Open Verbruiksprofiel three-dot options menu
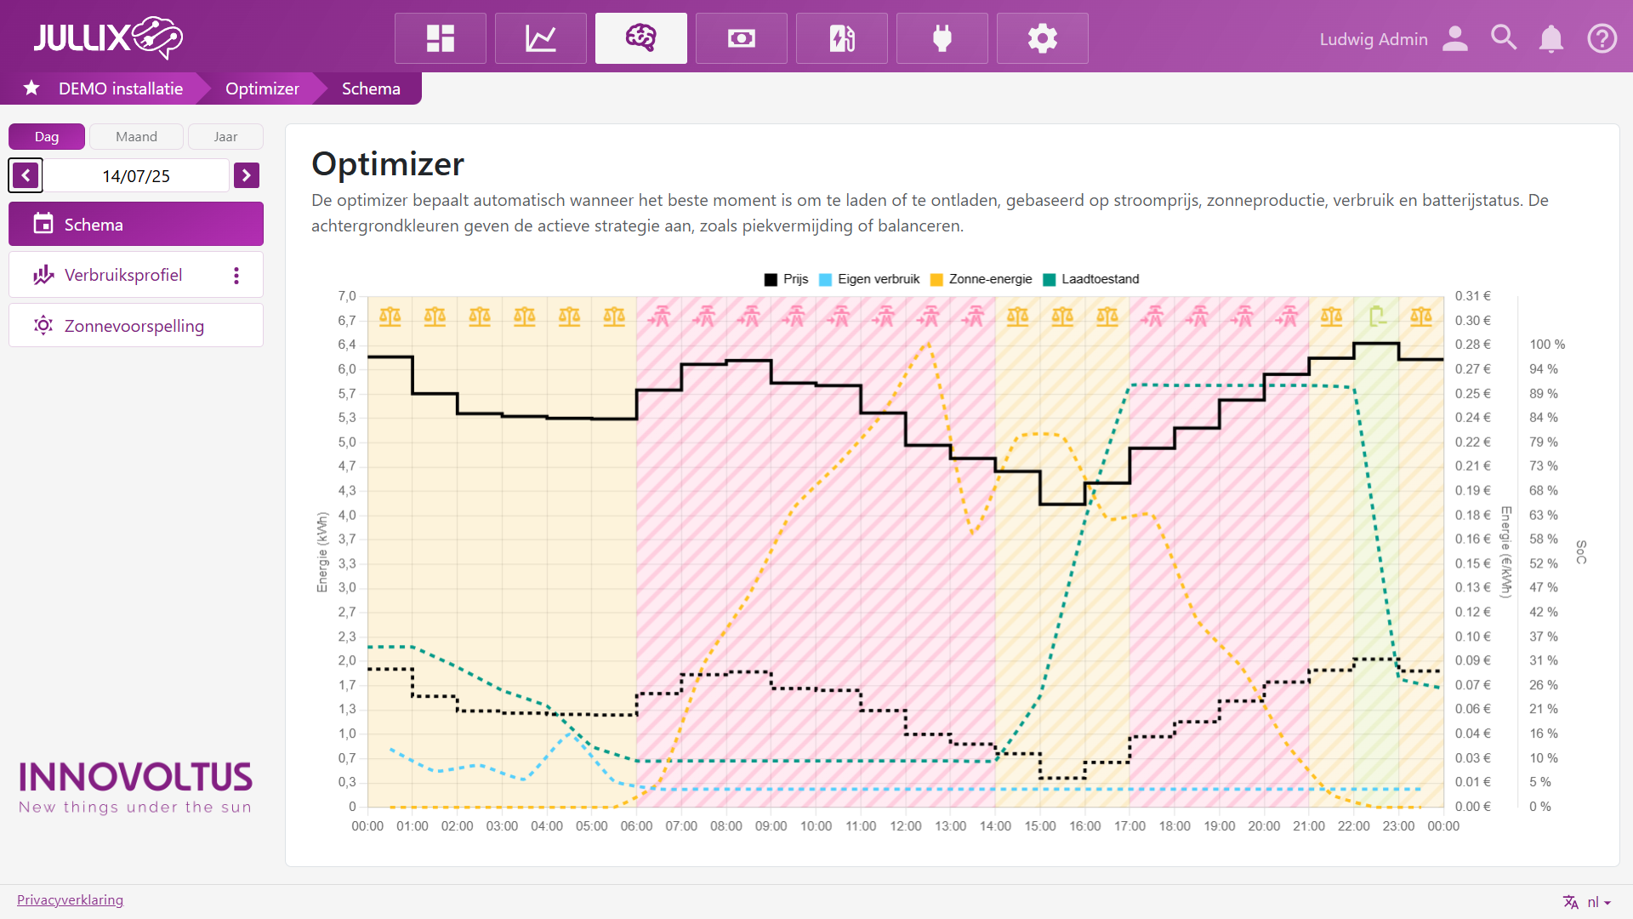This screenshot has width=1633, height=919. 236,275
